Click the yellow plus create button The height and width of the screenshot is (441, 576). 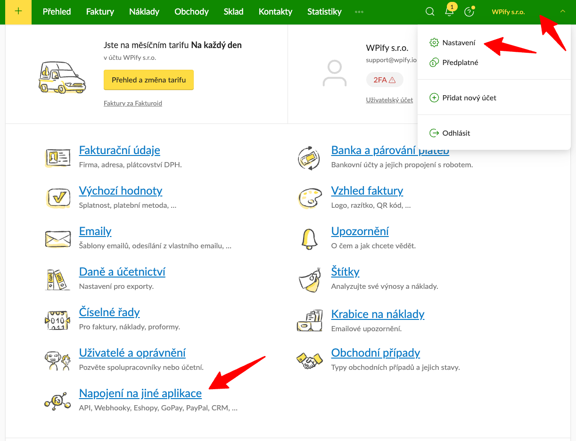pyautogui.click(x=18, y=12)
